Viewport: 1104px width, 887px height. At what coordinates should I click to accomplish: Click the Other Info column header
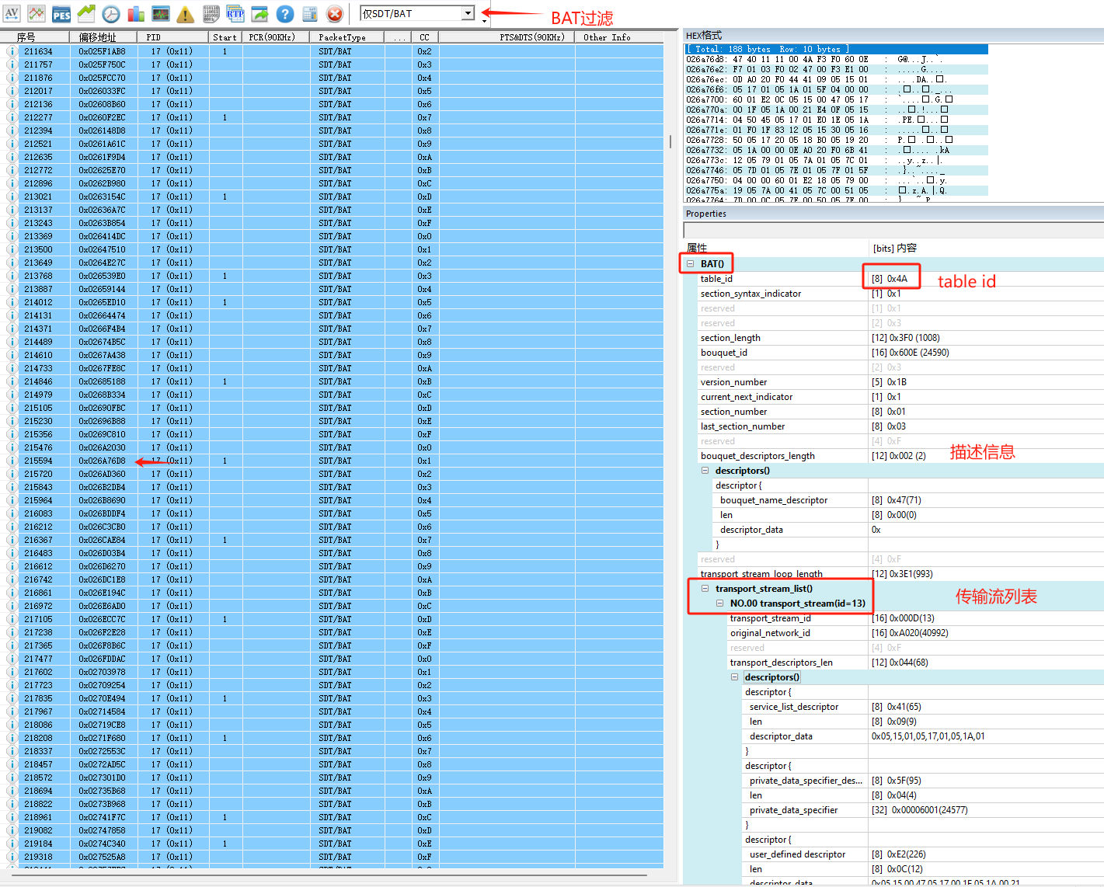pyautogui.click(x=619, y=37)
